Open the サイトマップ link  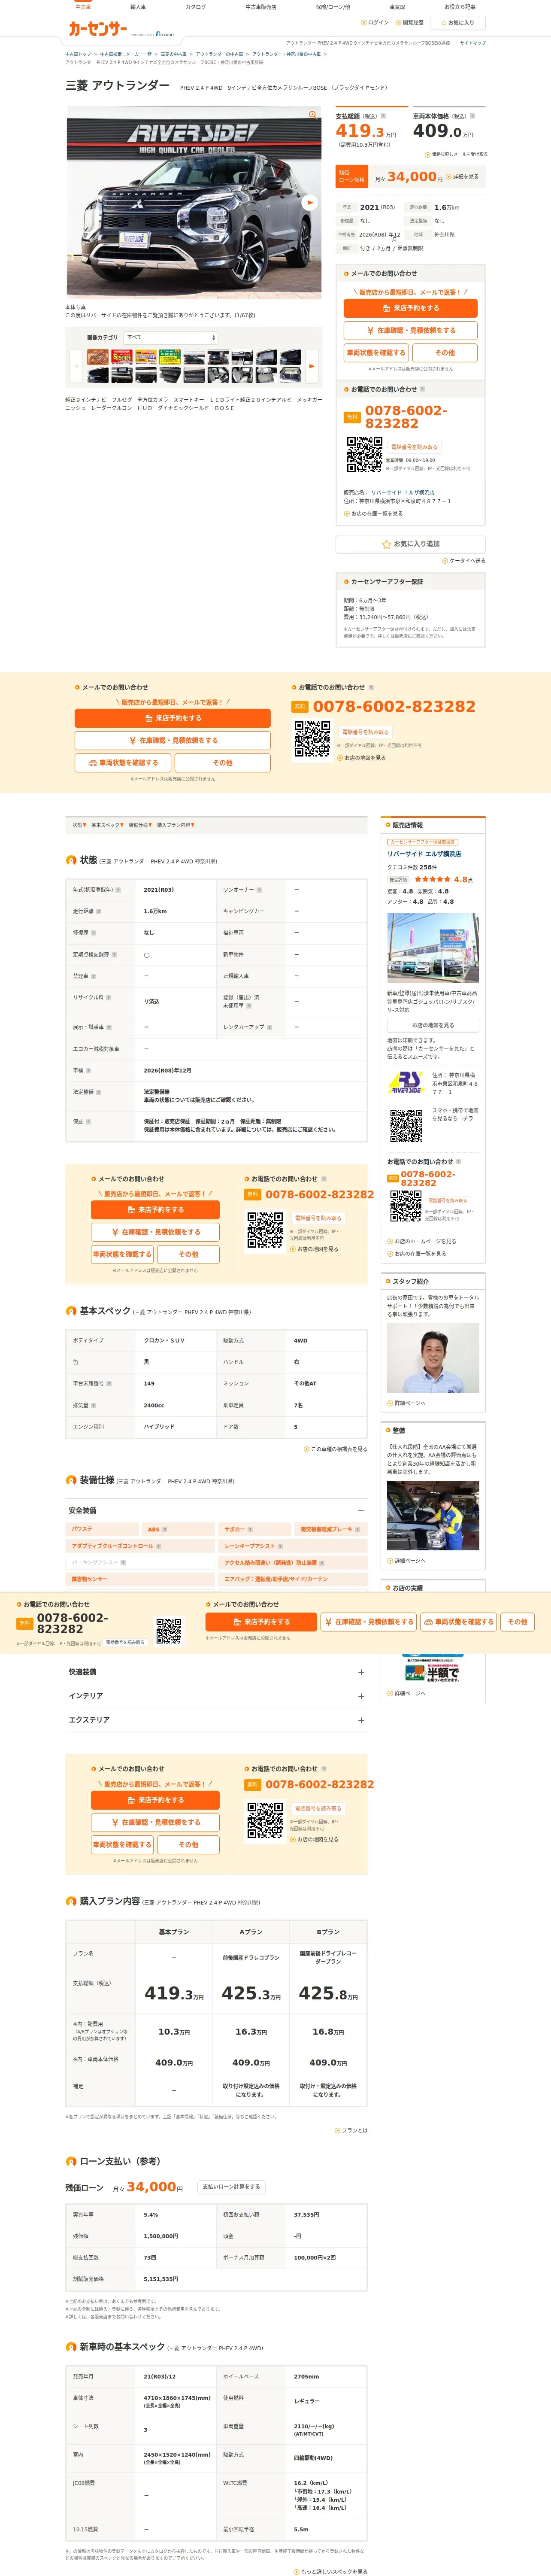(473, 43)
